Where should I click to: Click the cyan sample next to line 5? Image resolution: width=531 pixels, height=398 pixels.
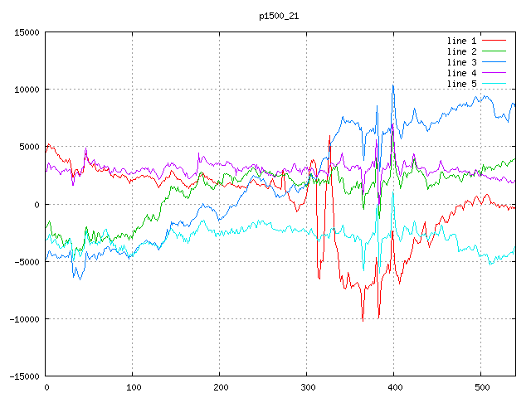coord(494,84)
